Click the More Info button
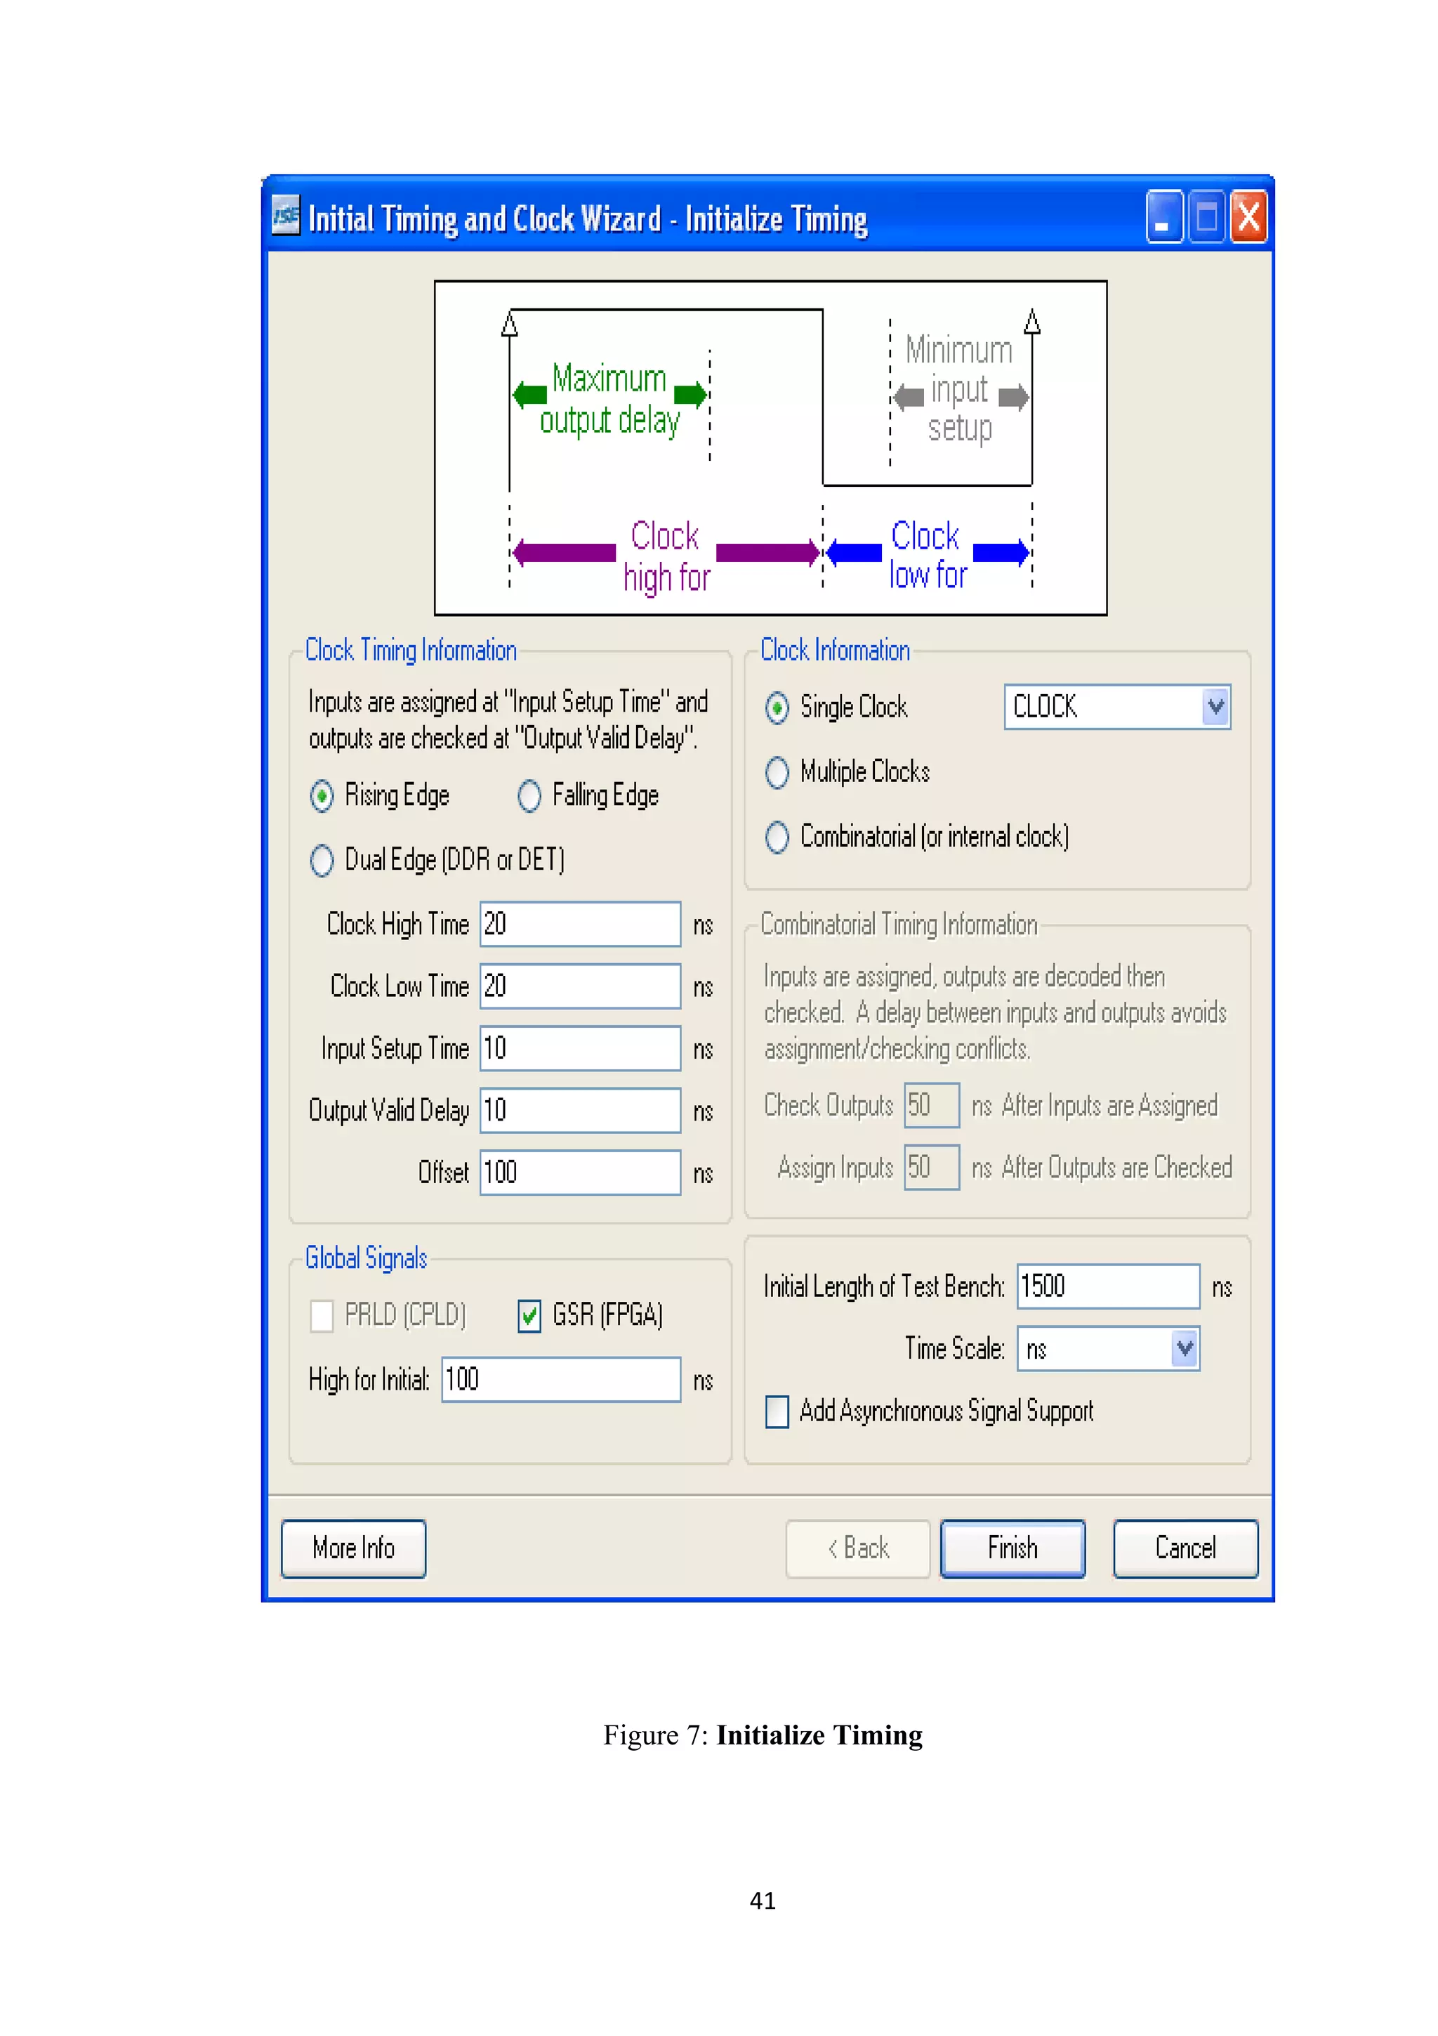This screenshot has height=2036, width=1438. [353, 1548]
